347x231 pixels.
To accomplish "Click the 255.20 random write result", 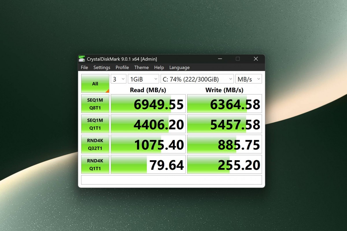I will pyautogui.click(x=224, y=164).
